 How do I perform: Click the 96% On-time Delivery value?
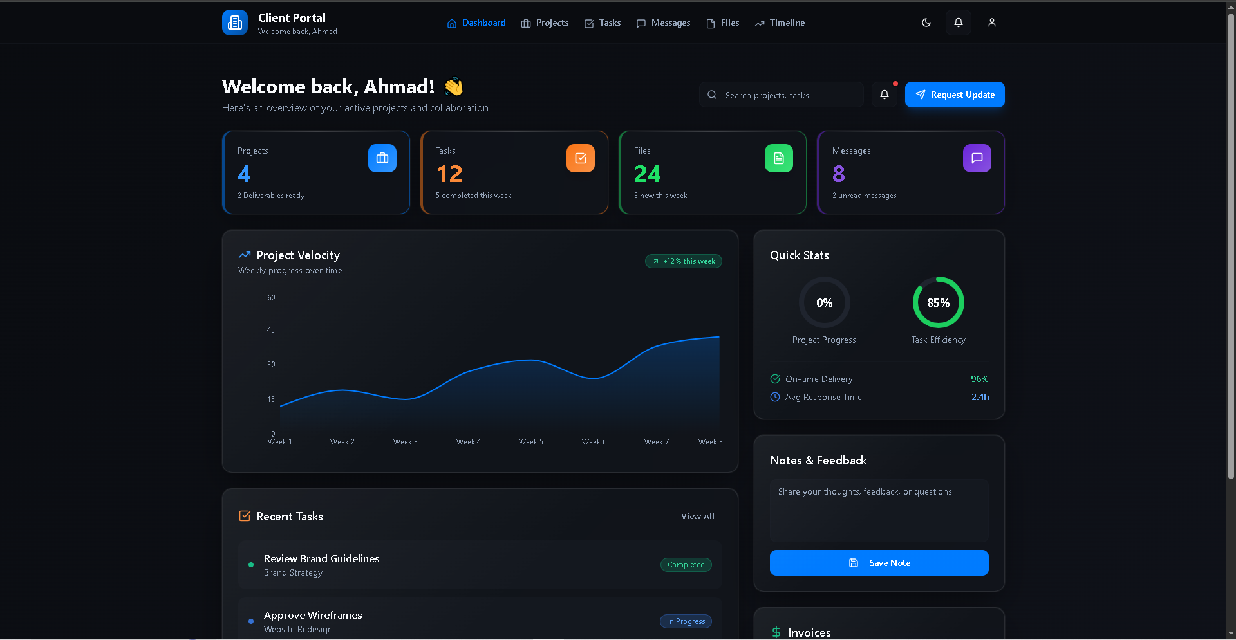980,379
